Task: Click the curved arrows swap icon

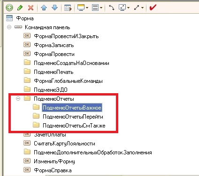Action: point(112,8)
